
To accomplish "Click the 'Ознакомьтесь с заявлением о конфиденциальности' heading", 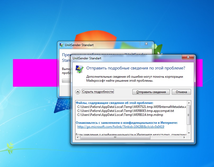I will tap(127, 123).
